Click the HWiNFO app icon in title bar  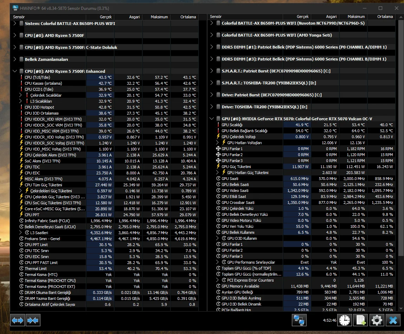coord(15,8)
